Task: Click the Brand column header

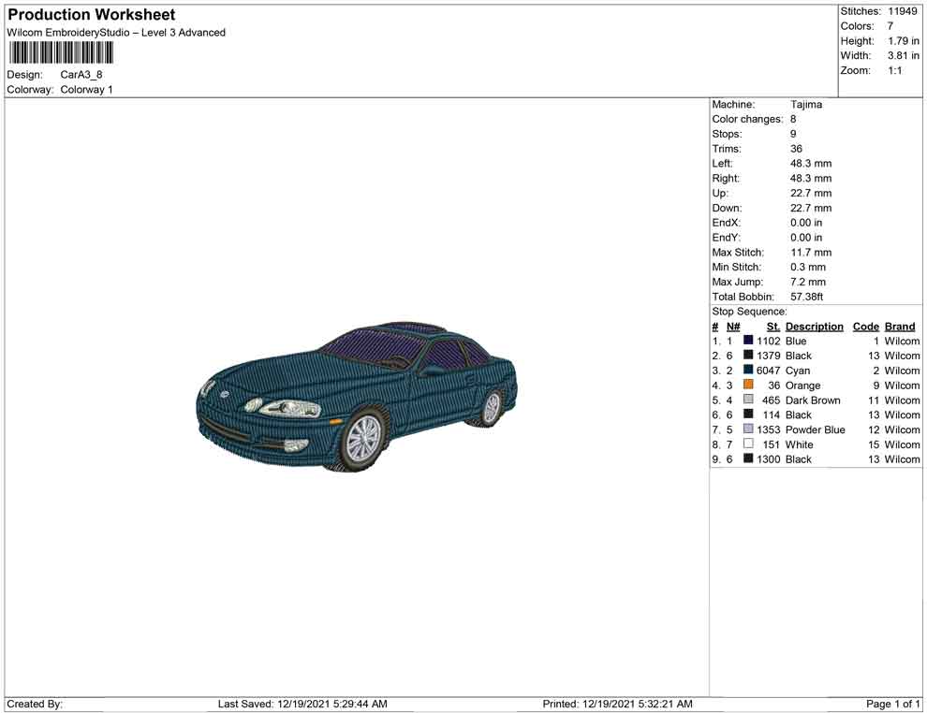Action: coord(899,326)
